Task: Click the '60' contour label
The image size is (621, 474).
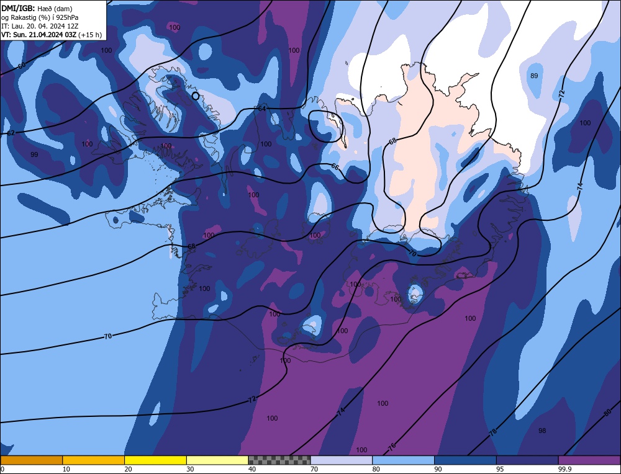Action: pos(22,66)
